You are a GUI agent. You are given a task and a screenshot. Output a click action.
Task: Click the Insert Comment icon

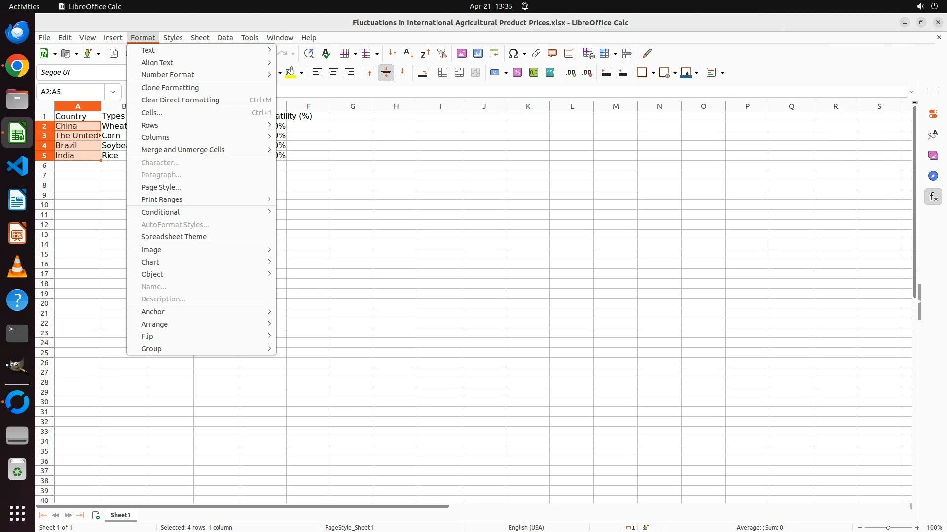[x=552, y=53]
